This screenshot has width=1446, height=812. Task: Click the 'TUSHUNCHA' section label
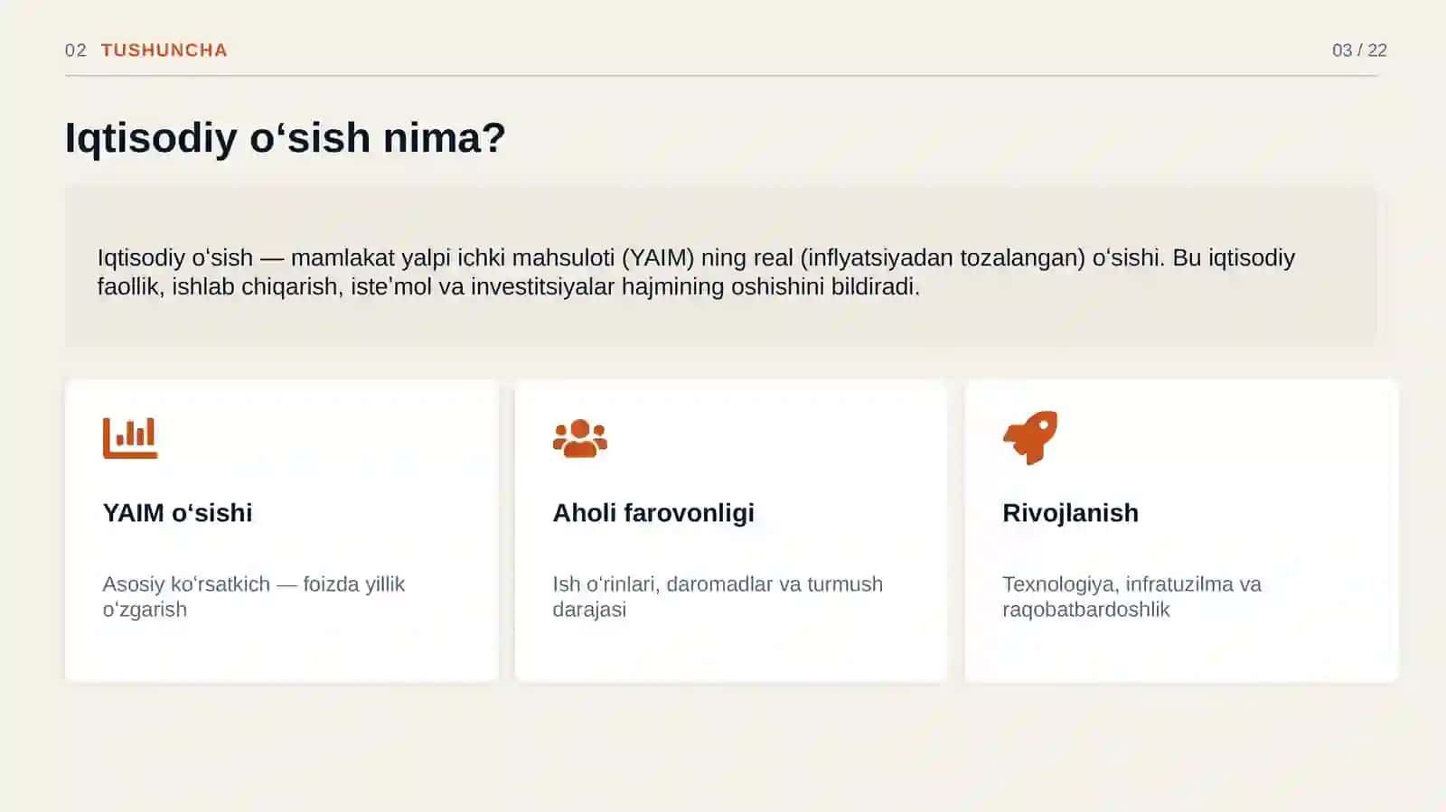[164, 51]
